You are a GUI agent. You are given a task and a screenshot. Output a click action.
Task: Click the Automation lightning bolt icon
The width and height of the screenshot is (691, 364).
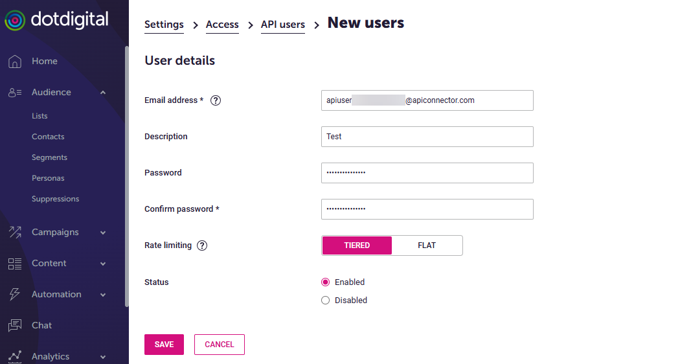coord(15,295)
